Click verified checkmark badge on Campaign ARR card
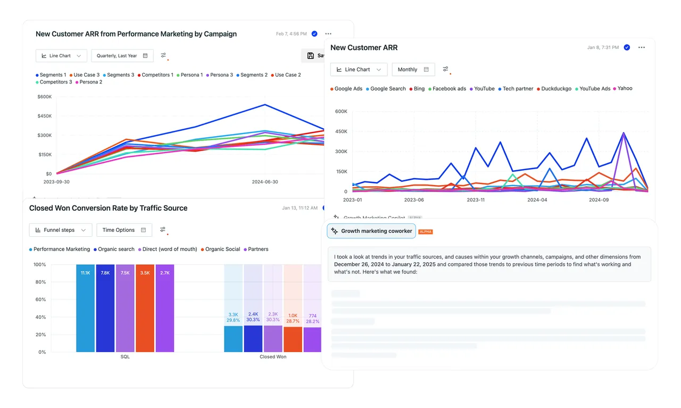The width and height of the screenshot is (681, 408). (x=314, y=34)
